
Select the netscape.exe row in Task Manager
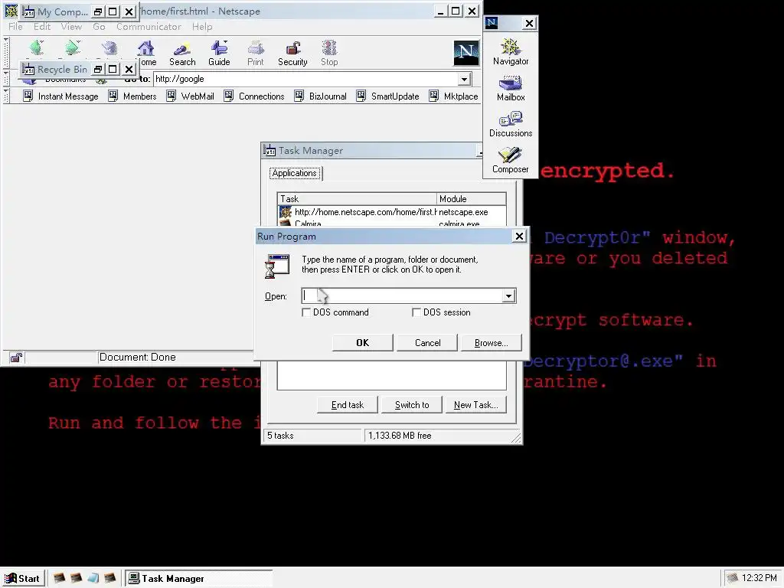point(391,212)
